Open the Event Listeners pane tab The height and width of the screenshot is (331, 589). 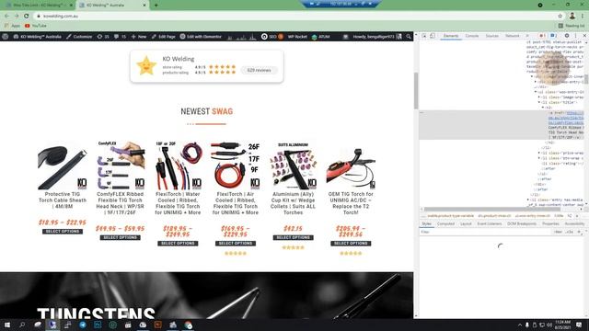coord(490,223)
